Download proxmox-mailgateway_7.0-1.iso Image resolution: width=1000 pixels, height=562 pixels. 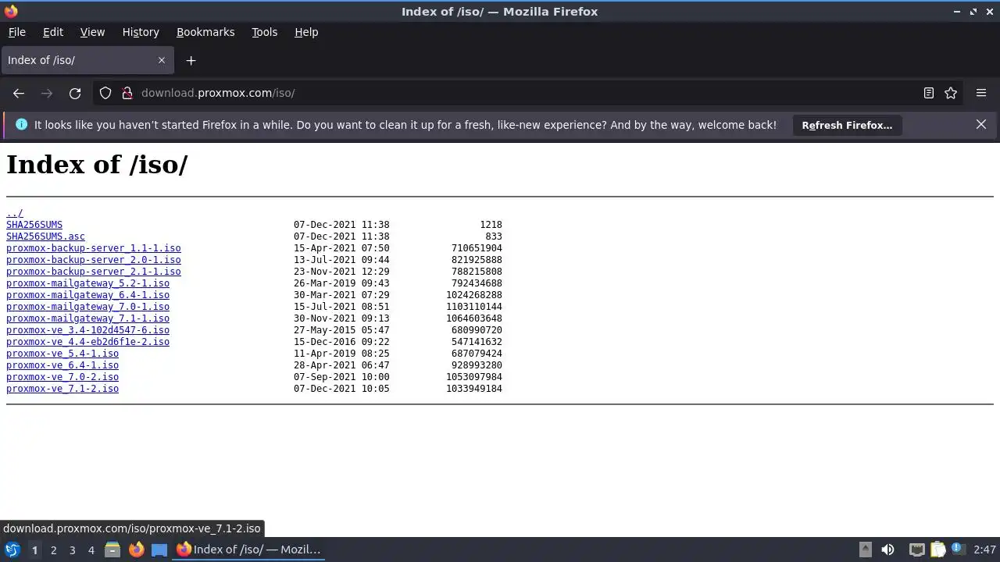click(87, 307)
